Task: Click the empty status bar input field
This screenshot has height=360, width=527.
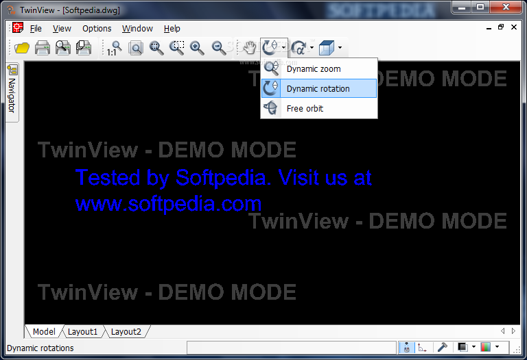Action: pos(292,348)
